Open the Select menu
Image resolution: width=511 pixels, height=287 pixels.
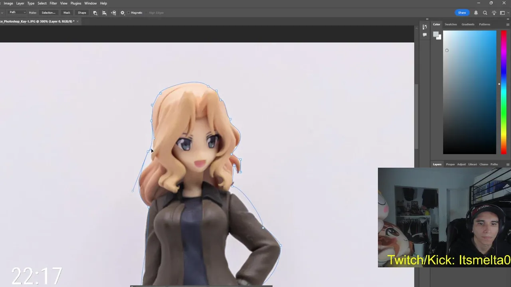tap(42, 3)
